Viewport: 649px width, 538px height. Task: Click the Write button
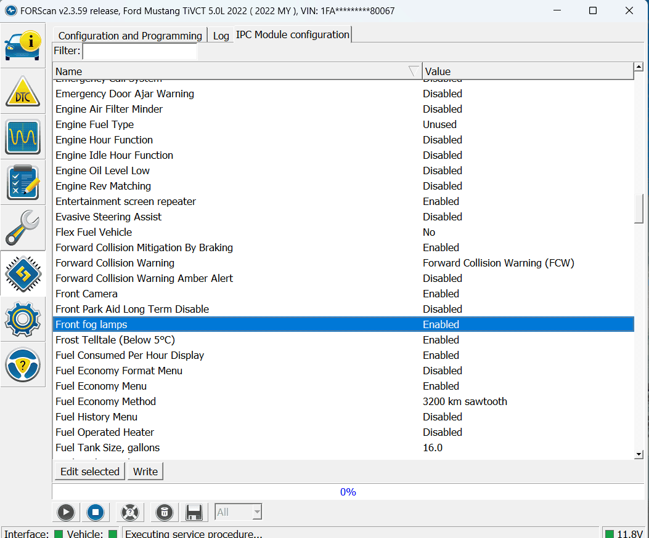coord(145,472)
